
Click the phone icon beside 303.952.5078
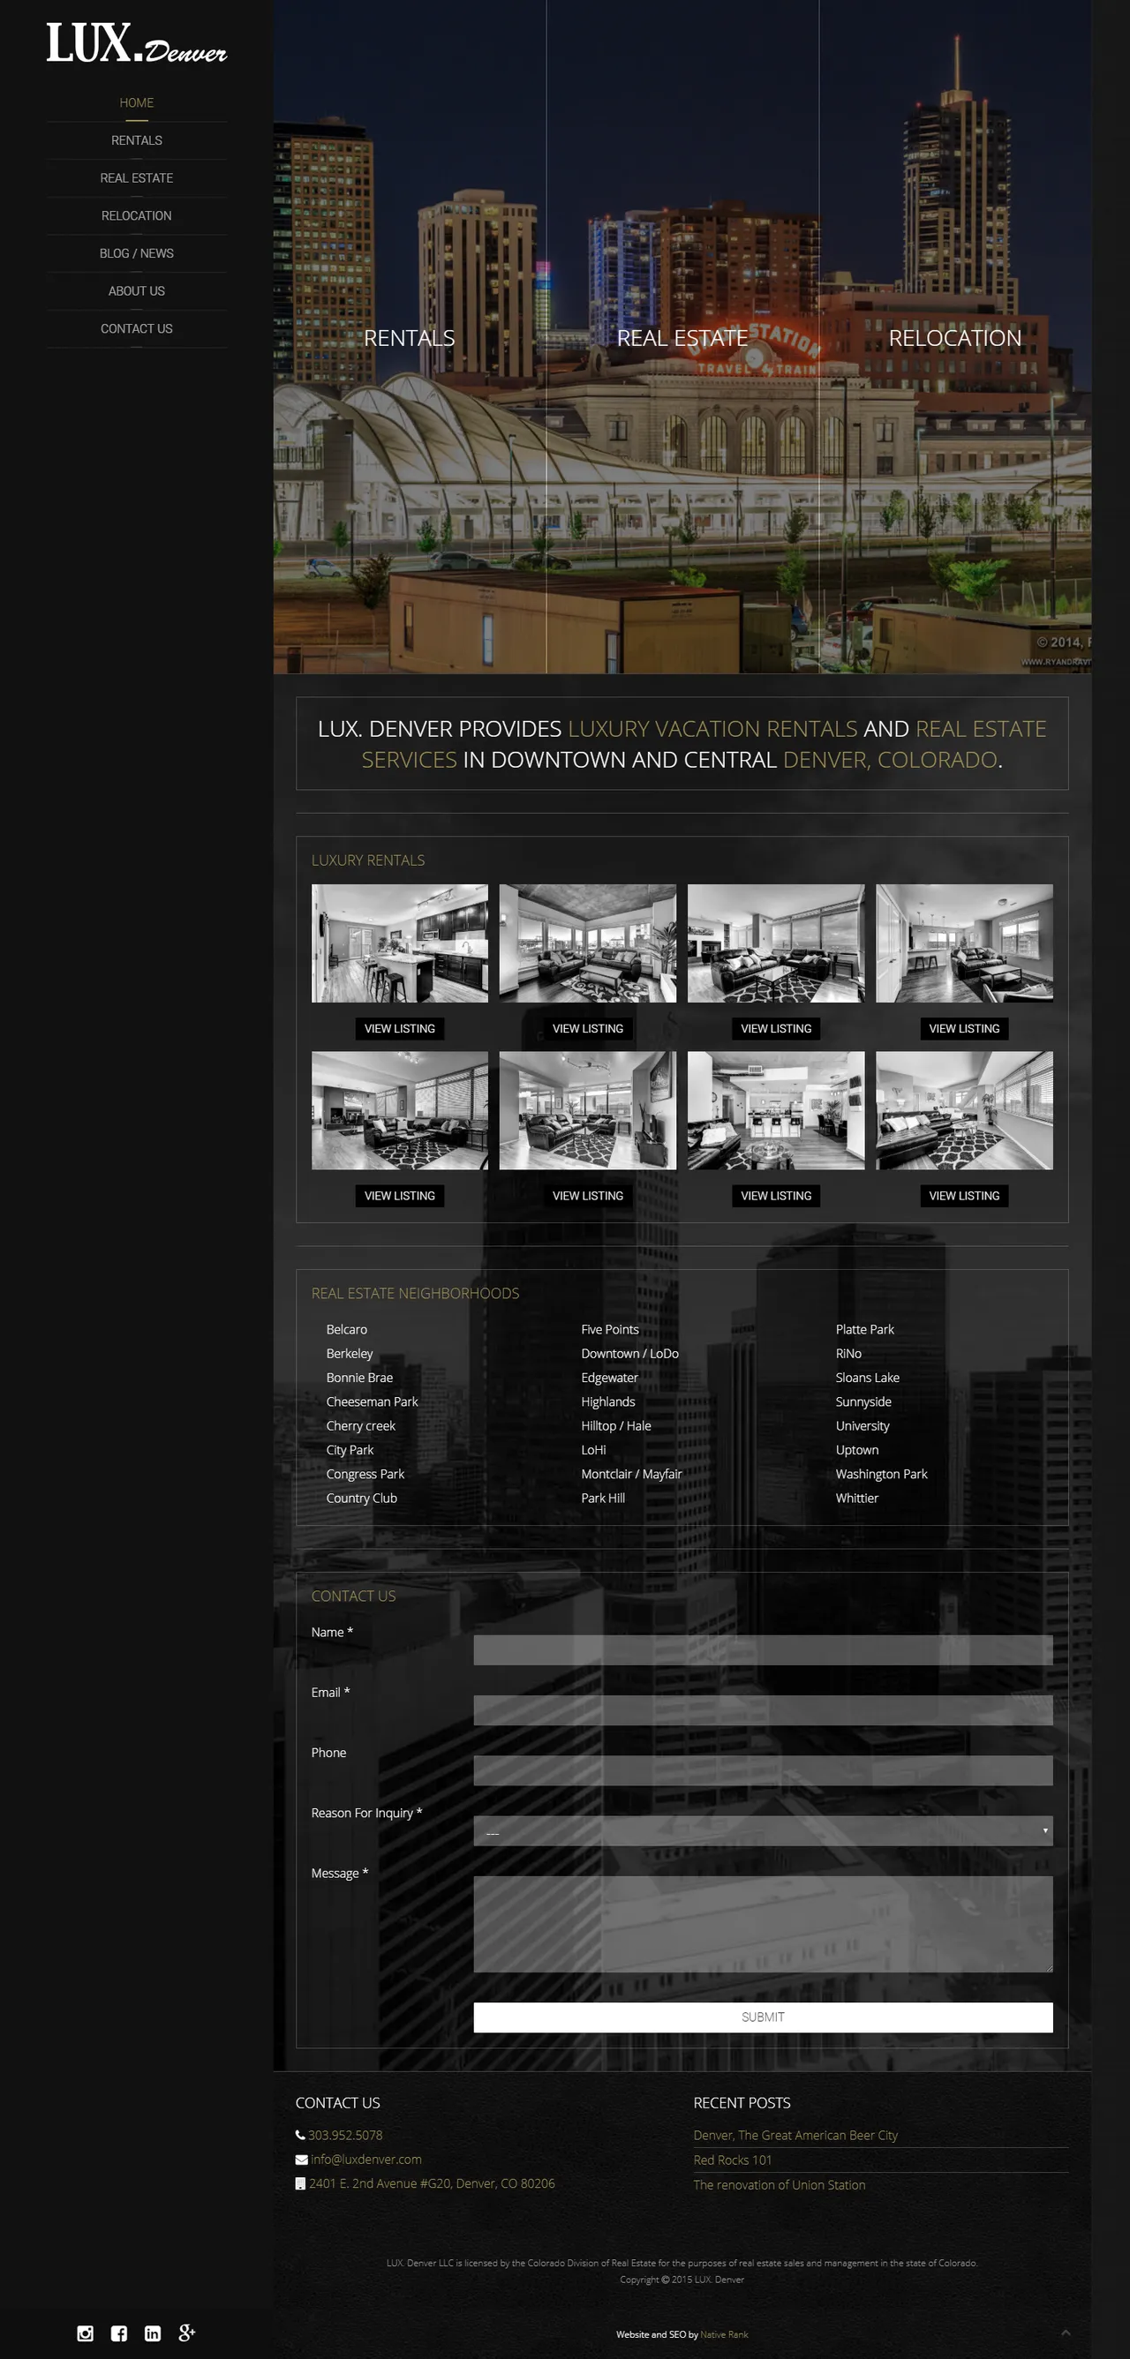click(300, 2135)
